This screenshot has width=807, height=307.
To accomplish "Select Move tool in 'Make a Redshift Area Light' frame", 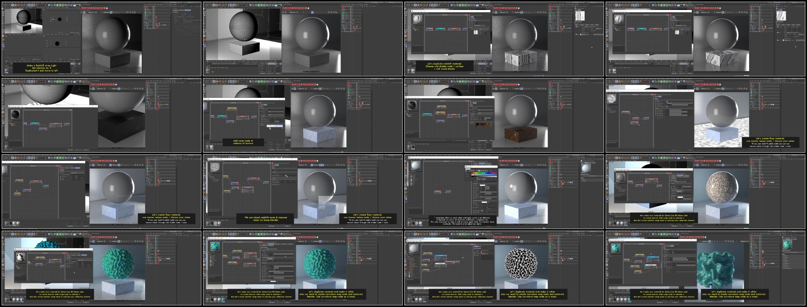I will click(13, 5).
